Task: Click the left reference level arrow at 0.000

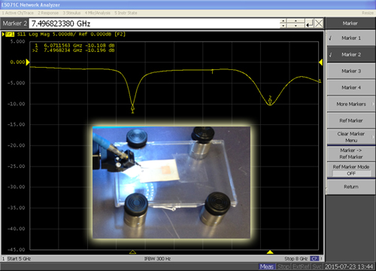Action: [28, 62]
